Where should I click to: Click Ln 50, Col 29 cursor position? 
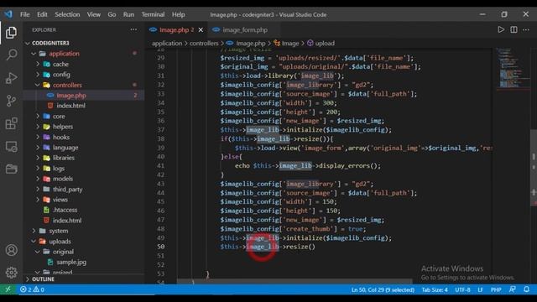[x=383, y=289]
